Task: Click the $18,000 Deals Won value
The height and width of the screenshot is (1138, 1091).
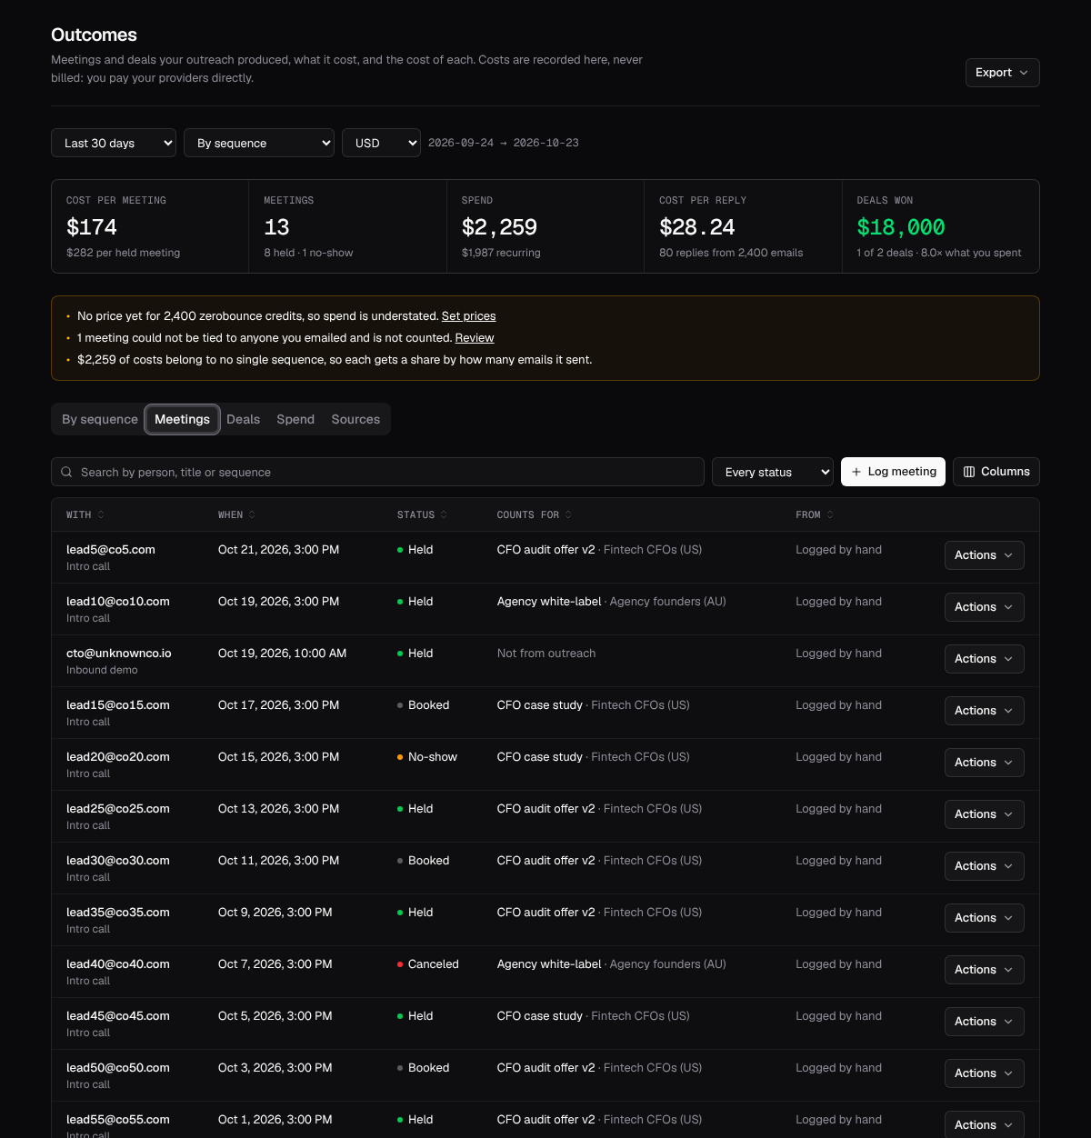Action: (901, 227)
